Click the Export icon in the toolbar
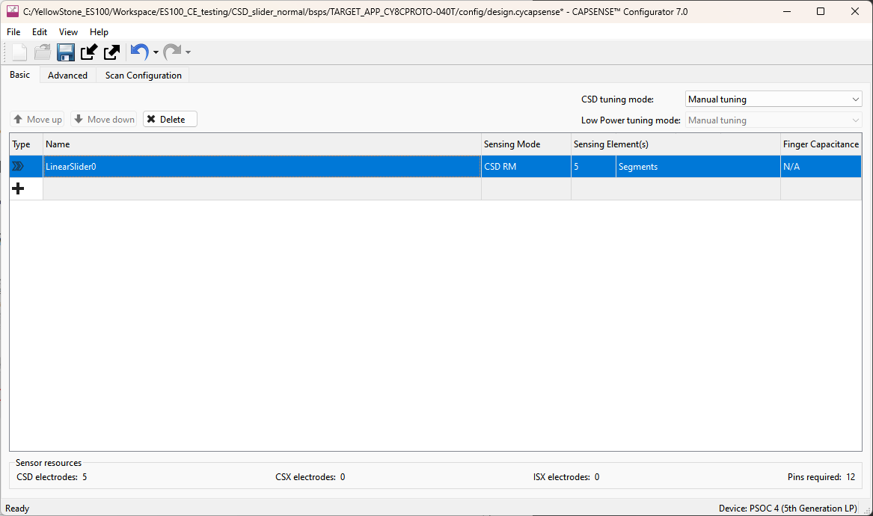 click(x=112, y=52)
